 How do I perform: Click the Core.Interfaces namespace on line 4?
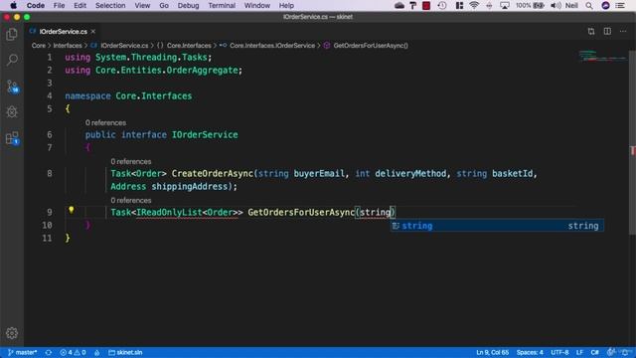[154, 95]
